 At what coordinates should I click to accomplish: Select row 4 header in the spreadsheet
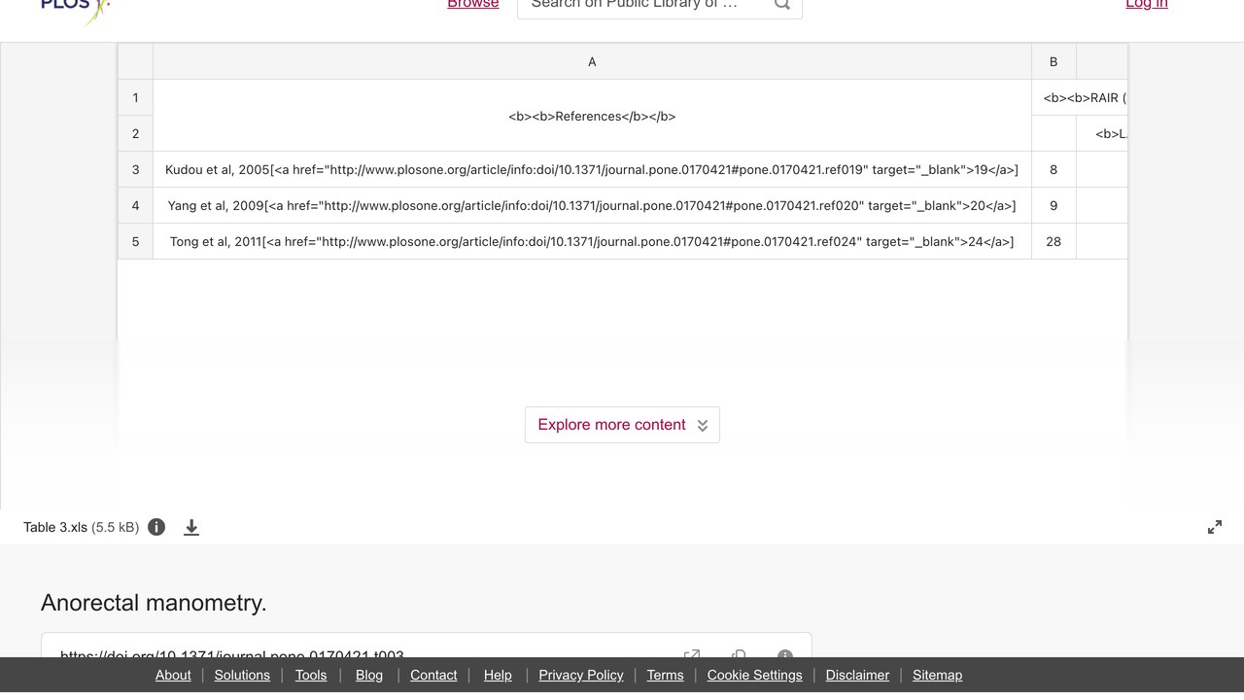135,205
